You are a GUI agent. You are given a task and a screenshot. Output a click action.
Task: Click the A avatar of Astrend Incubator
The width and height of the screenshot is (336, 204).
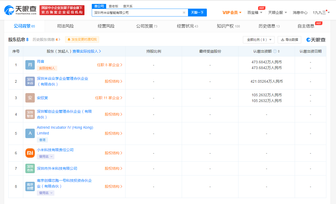[x=30, y=133]
